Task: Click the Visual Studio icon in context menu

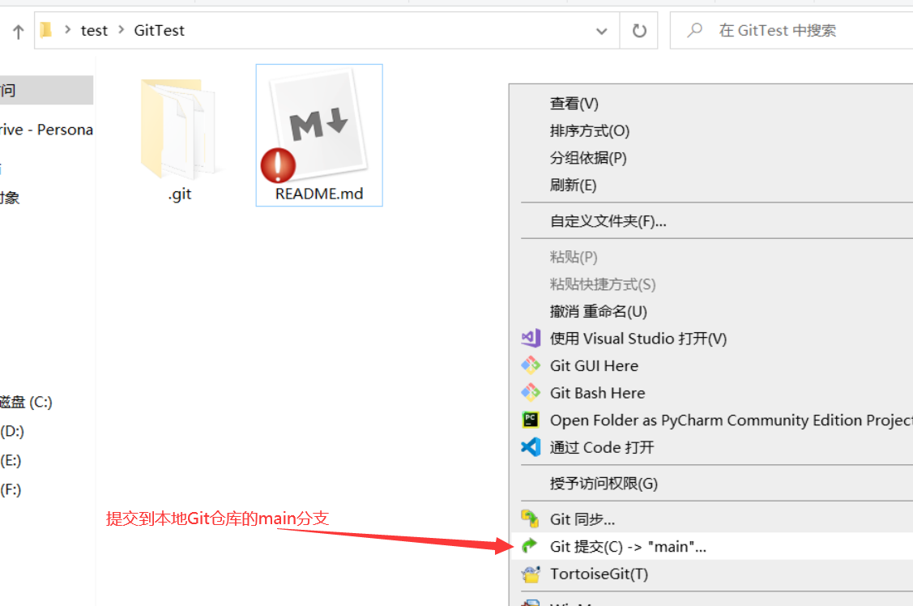Action: point(531,339)
